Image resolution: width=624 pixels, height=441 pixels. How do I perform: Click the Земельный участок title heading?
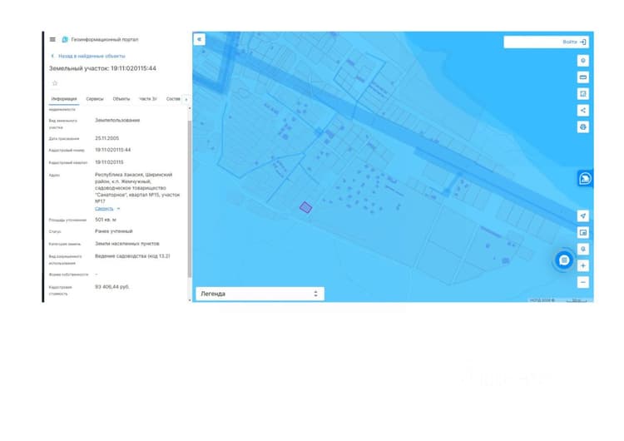tap(102, 68)
